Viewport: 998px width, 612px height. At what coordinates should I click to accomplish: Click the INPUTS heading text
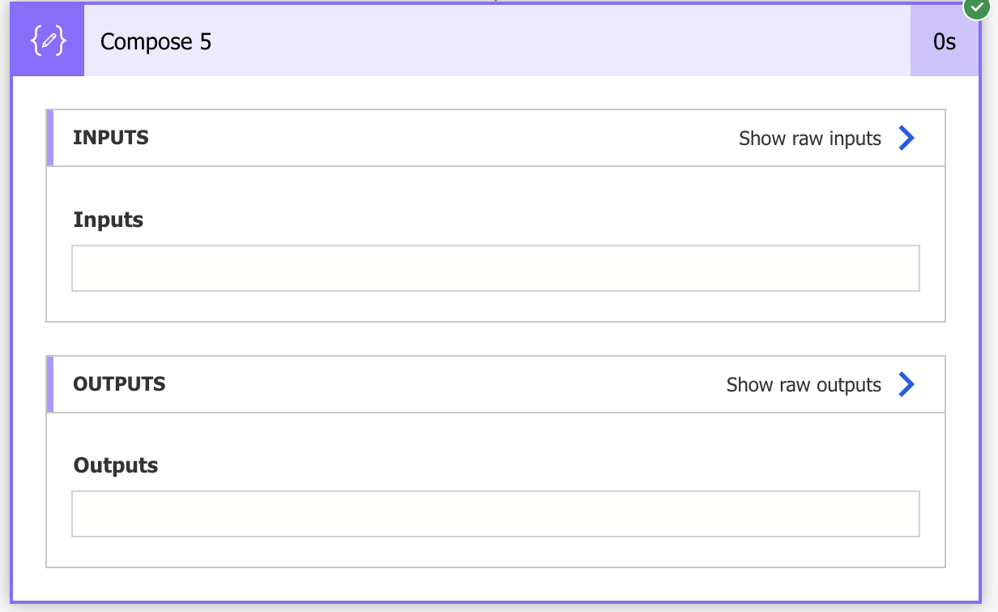tap(111, 138)
